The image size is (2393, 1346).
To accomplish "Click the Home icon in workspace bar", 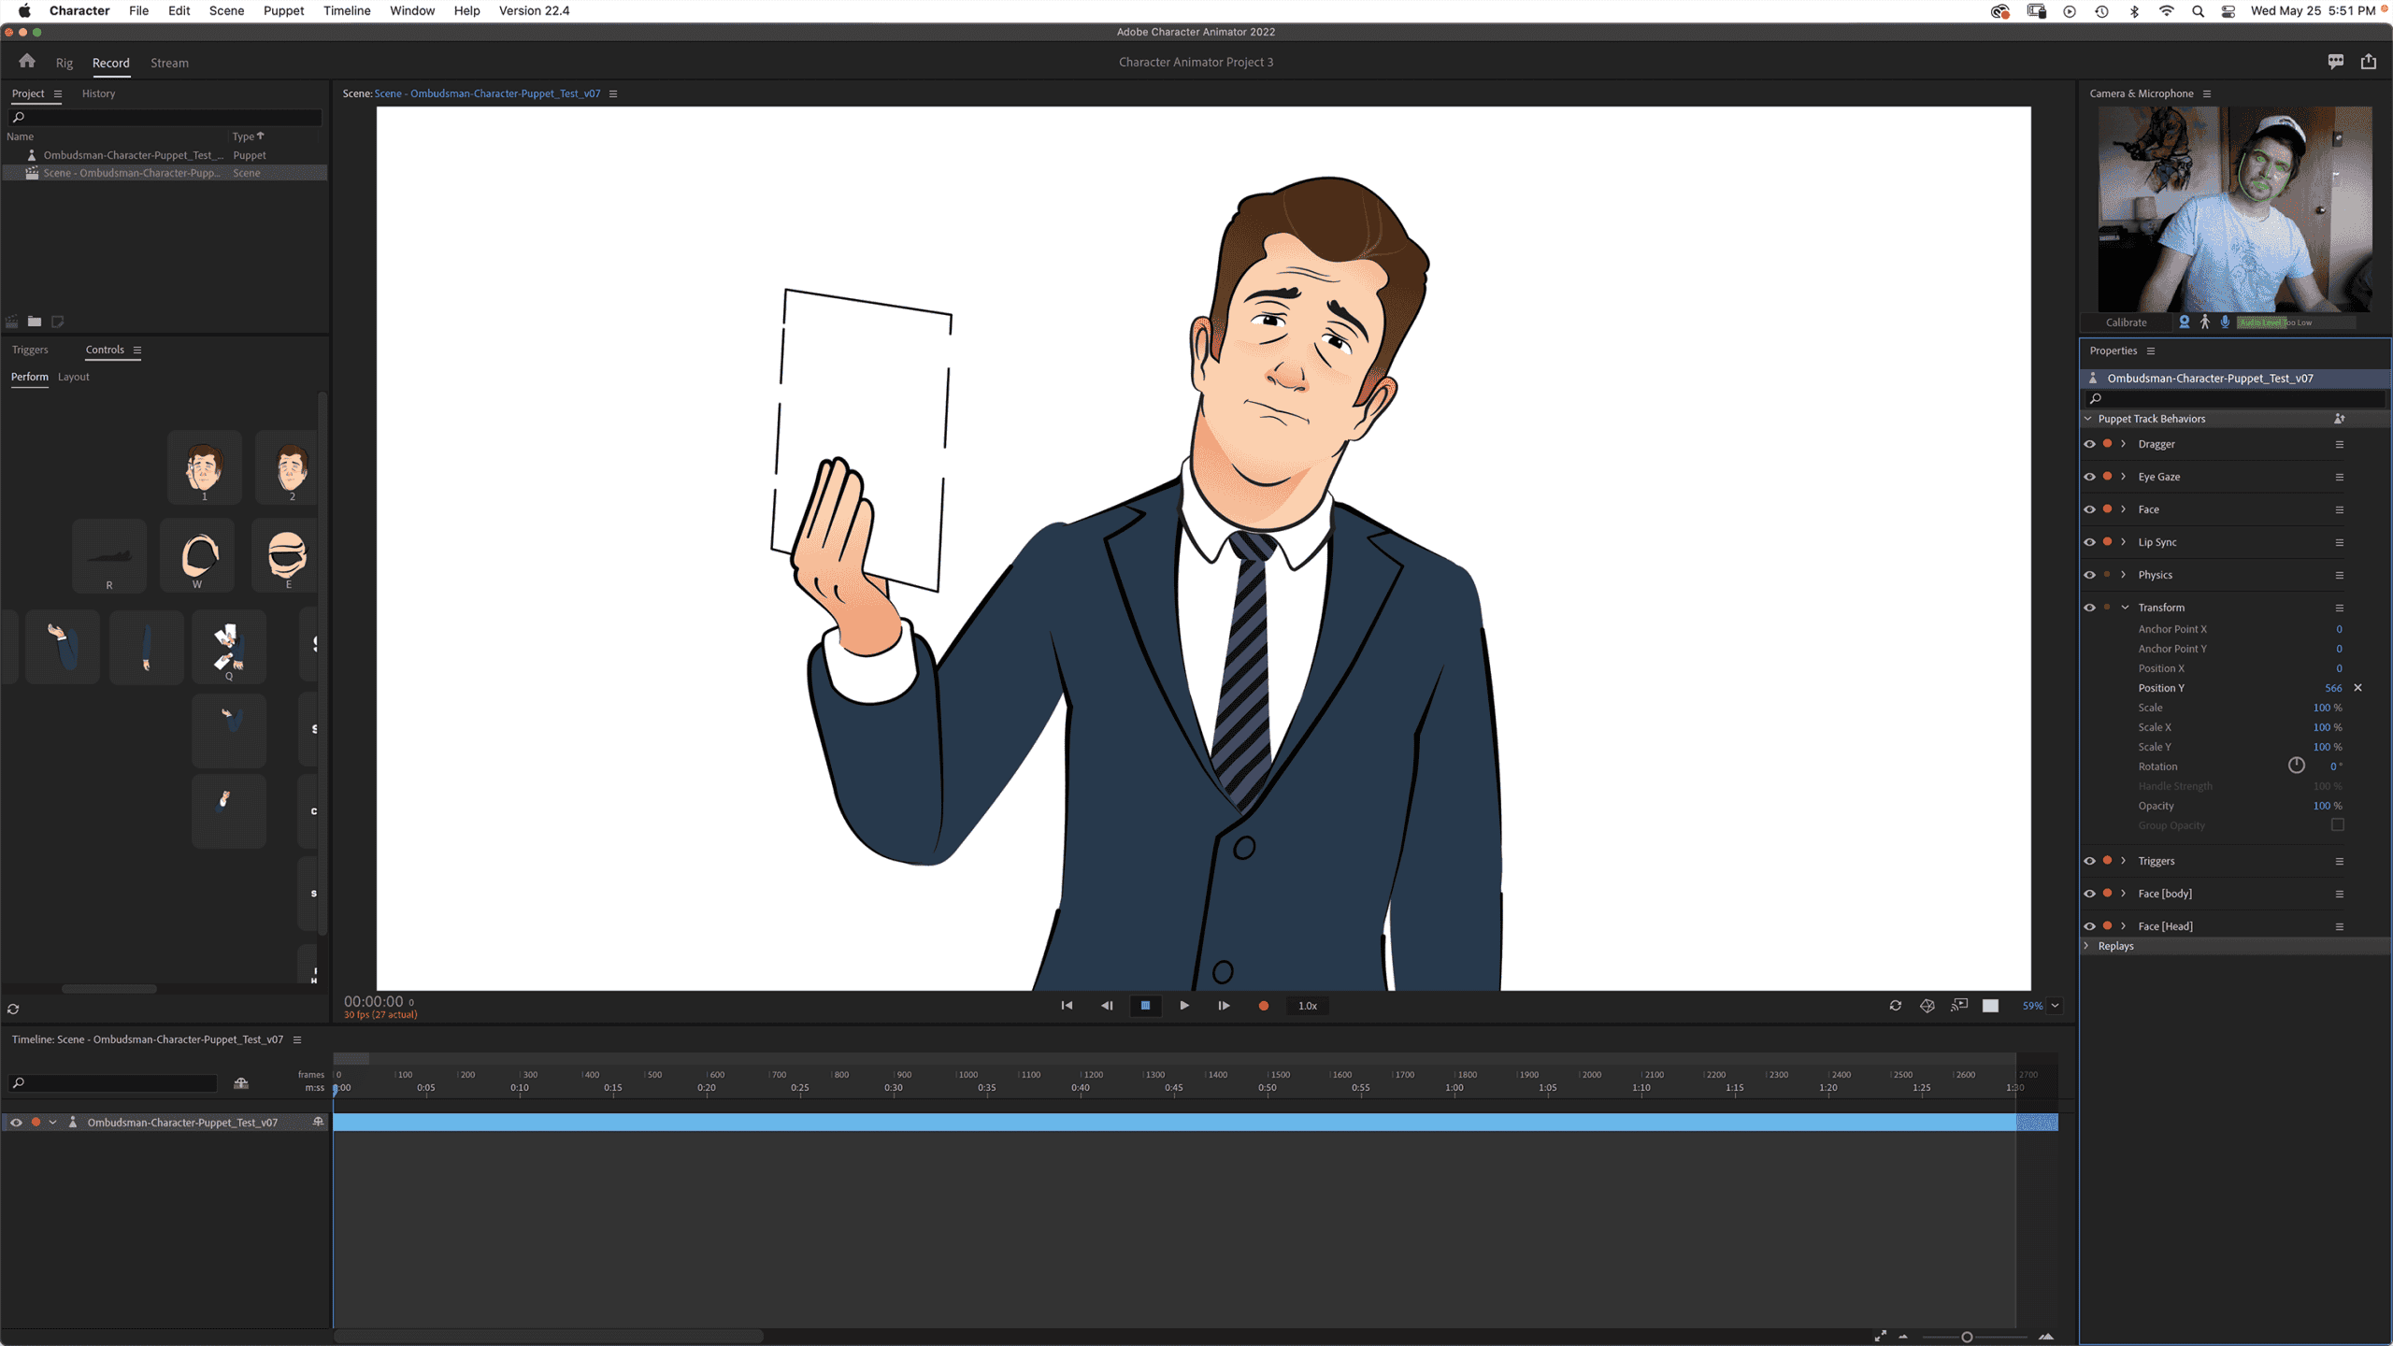I will pos(27,62).
